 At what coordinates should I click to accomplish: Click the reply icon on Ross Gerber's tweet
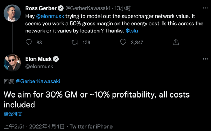pos(29,42)
